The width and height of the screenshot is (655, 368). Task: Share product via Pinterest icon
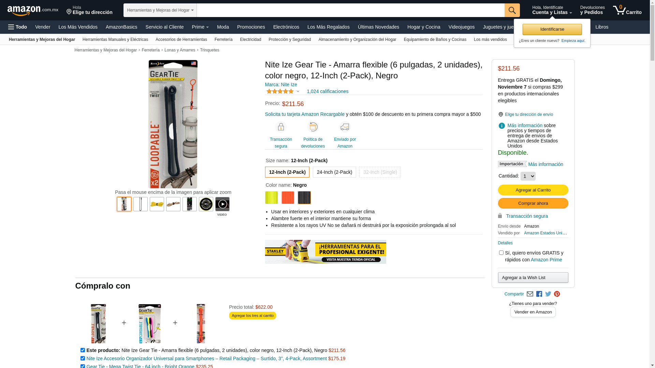coord(557,294)
